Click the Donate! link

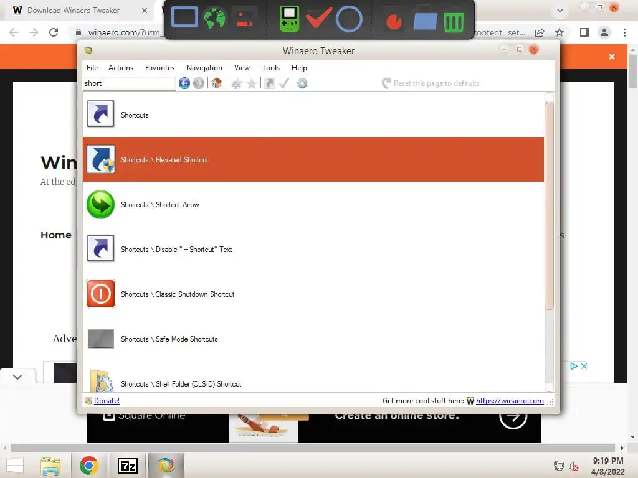pyautogui.click(x=107, y=401)
